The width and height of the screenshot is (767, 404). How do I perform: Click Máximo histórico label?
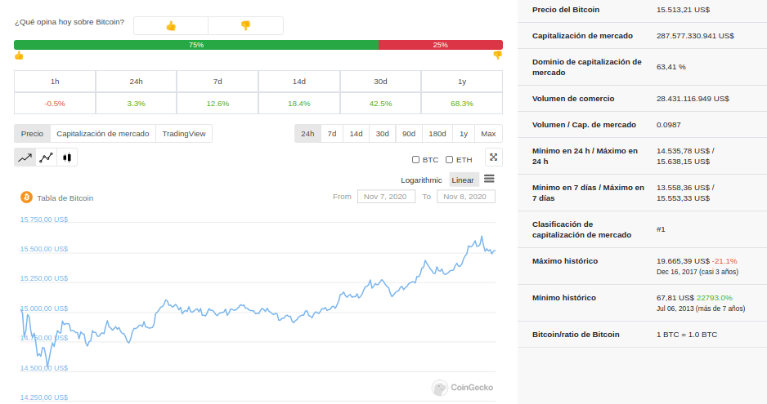(565, 261)
